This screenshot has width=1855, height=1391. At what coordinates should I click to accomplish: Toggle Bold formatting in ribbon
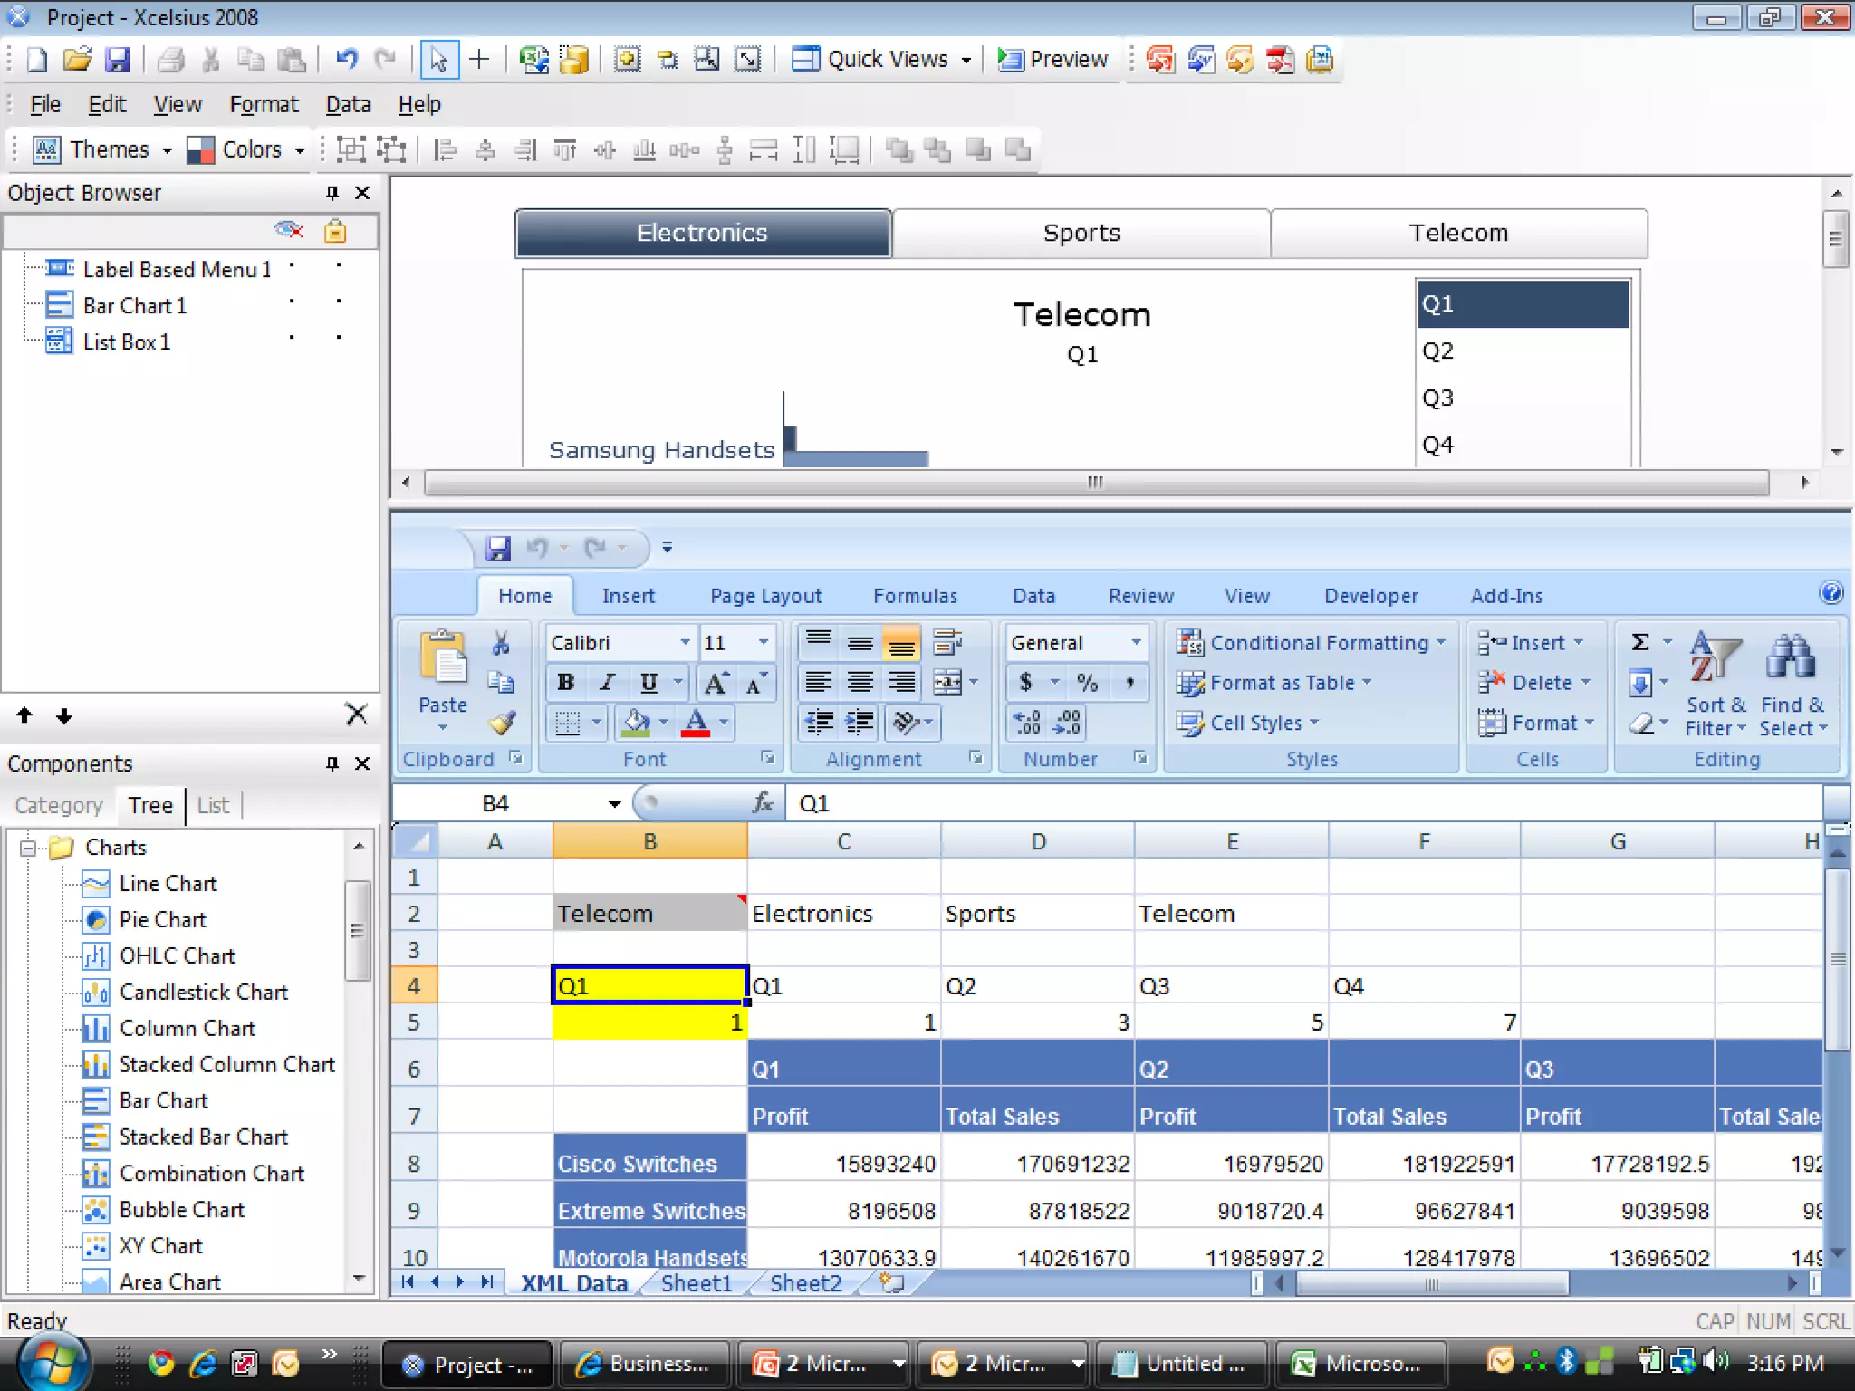tap(566, 683)
